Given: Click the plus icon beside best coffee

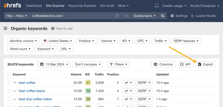Looking at the screenshot, I should point(15,83).
